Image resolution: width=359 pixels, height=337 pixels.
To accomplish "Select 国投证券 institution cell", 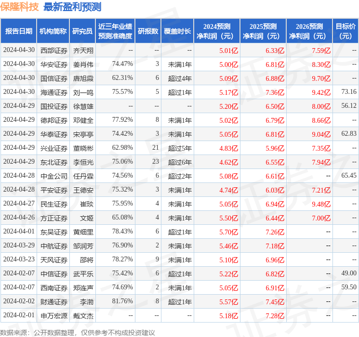I will 54,106.
